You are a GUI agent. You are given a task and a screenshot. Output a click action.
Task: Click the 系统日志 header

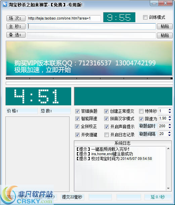pyautogui.click(x=123, y=143)
